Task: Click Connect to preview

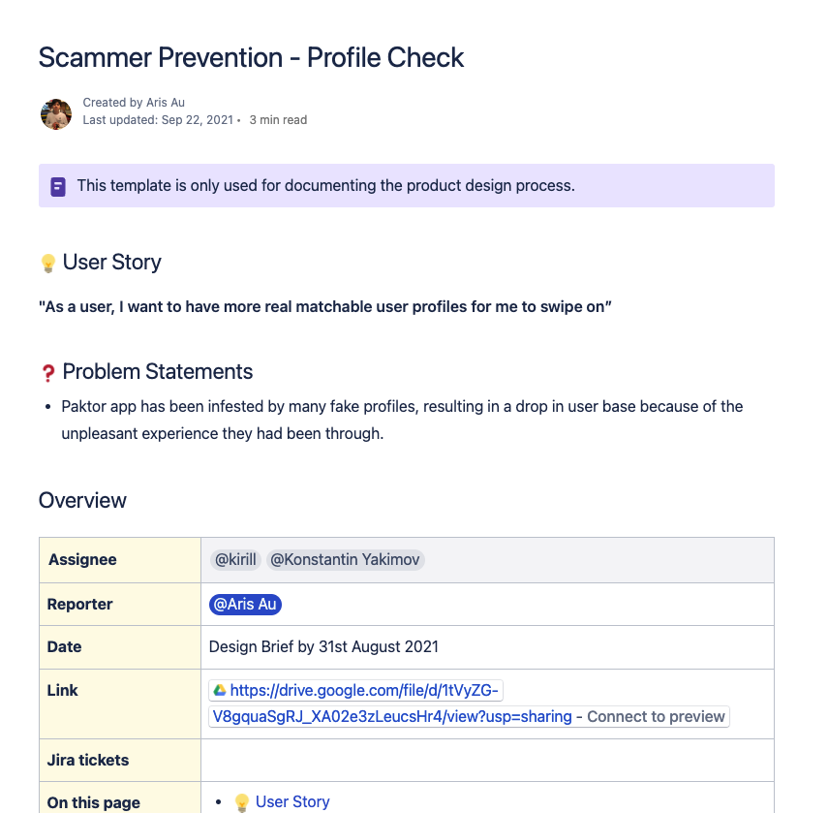Action: tap(656, 717)
